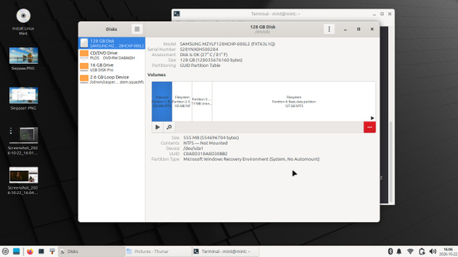
Task: Select Partition 3 17 MB Unknown volume
Action: (202, 102)
